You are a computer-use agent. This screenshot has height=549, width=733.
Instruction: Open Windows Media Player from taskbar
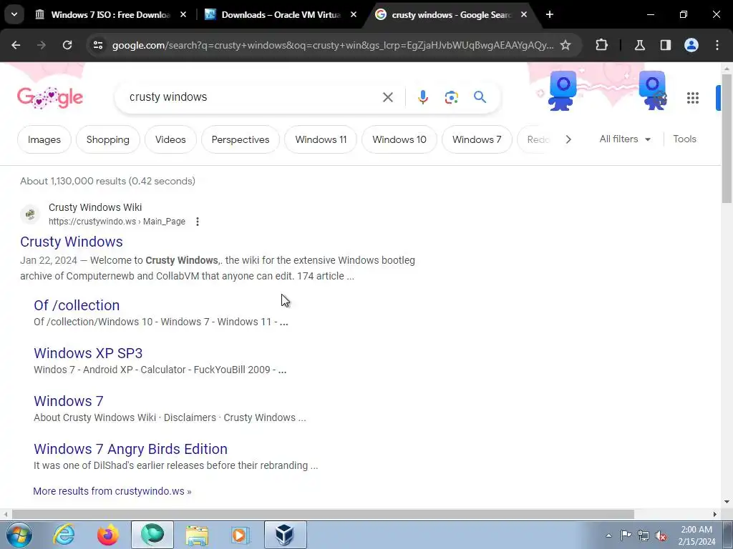coord(241,535)
